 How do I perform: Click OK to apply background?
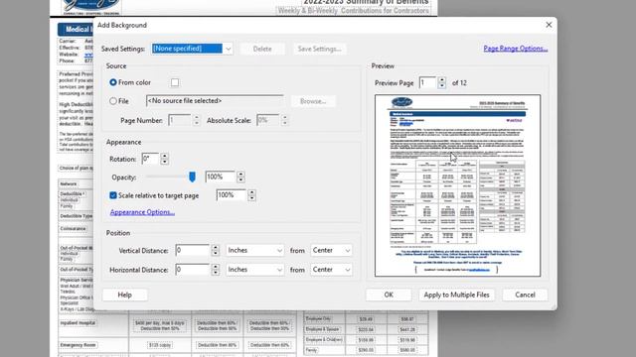[x=389, y=295]
